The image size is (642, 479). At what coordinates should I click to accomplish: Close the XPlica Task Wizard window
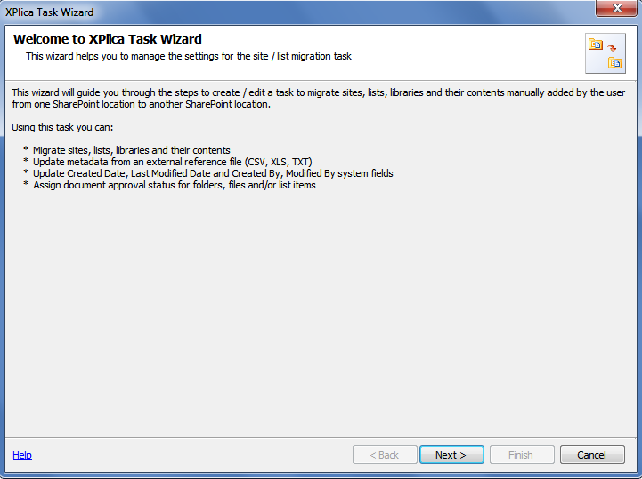click(616, 9)
